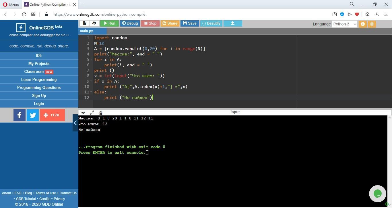
Task: Click the send flow arrow icon
Action: [350, 14]
